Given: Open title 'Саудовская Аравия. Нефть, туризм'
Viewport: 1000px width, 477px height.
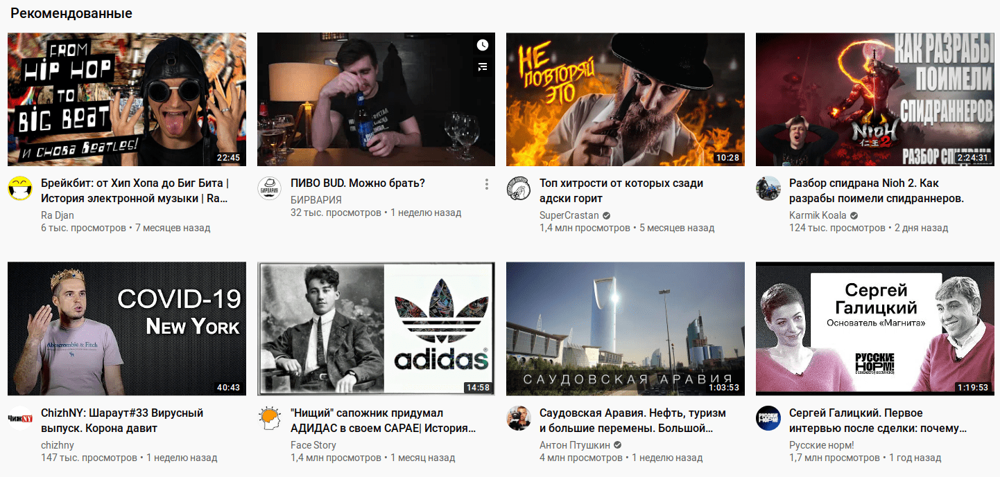Looking at the screenshot, I should click(x=632, y=421).
